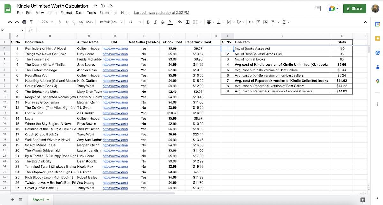Open the text rotation dropdown

(240, 22)
